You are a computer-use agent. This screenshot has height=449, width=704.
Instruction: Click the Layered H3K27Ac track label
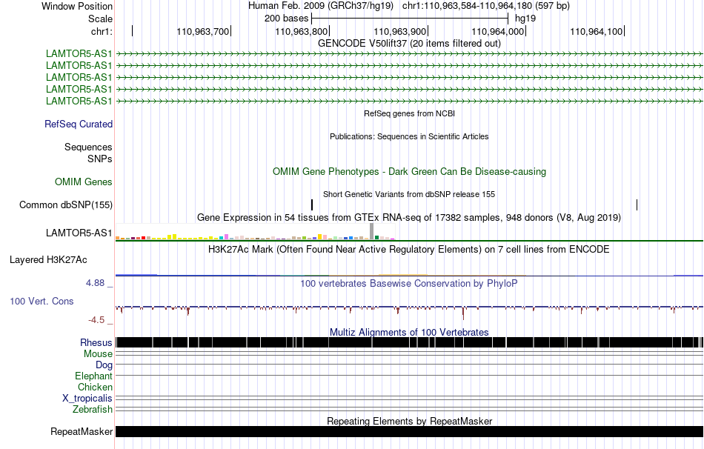point(48,259)
